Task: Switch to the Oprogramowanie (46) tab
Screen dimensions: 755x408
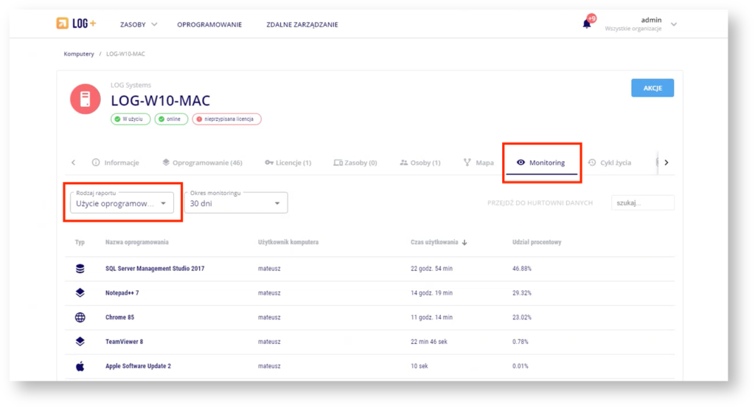Action: point(202,163)
